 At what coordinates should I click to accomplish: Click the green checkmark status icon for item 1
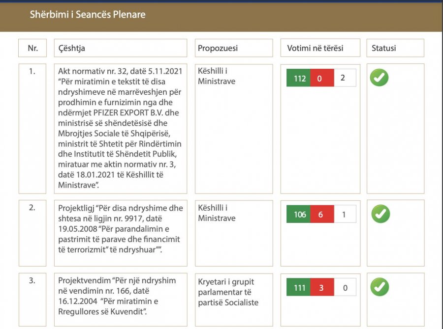(x=379, y=78)
